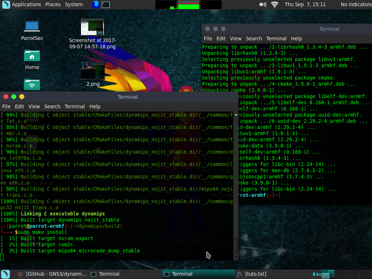
Task: Select the 2.png file thumbnail
Action: coord(93,71)
